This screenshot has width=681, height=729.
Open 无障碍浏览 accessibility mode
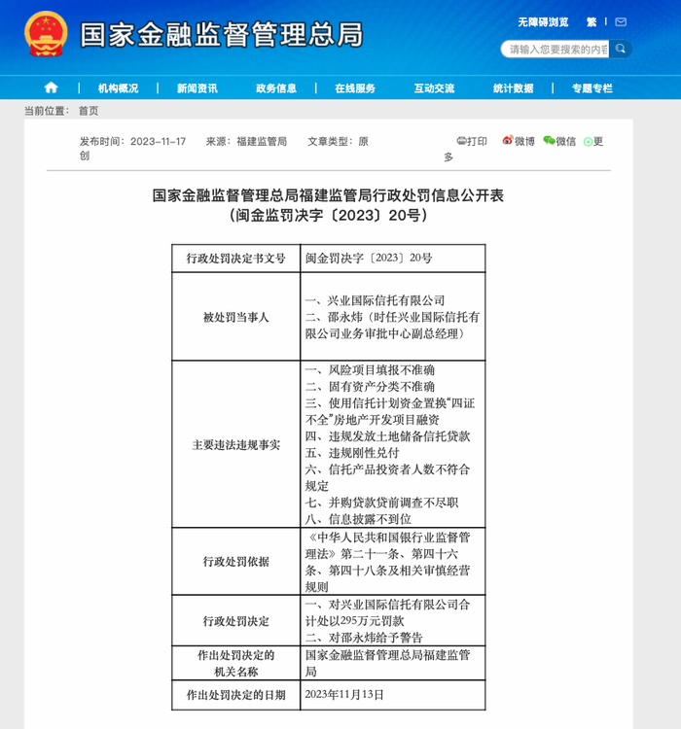[x=543, y=21]
